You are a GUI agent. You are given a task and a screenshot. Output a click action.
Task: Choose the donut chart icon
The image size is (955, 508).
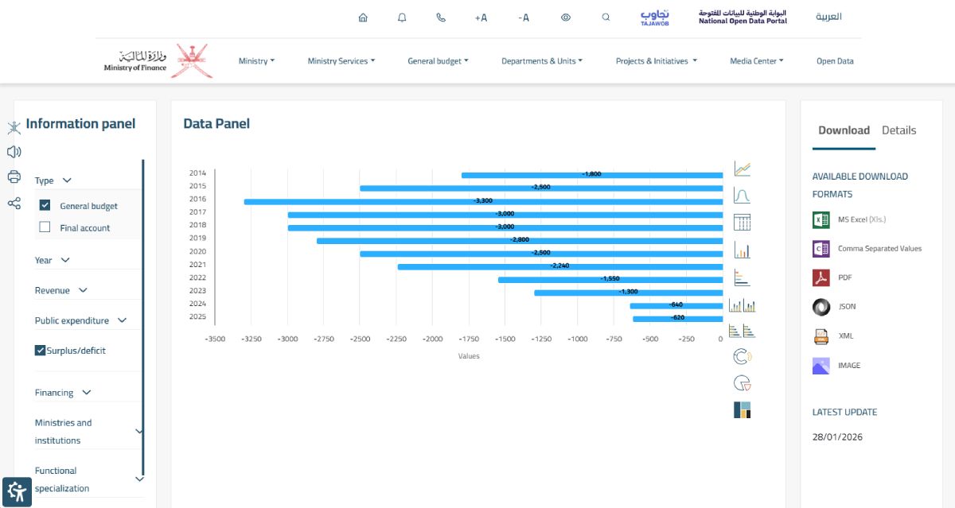(x=743, y=356)
